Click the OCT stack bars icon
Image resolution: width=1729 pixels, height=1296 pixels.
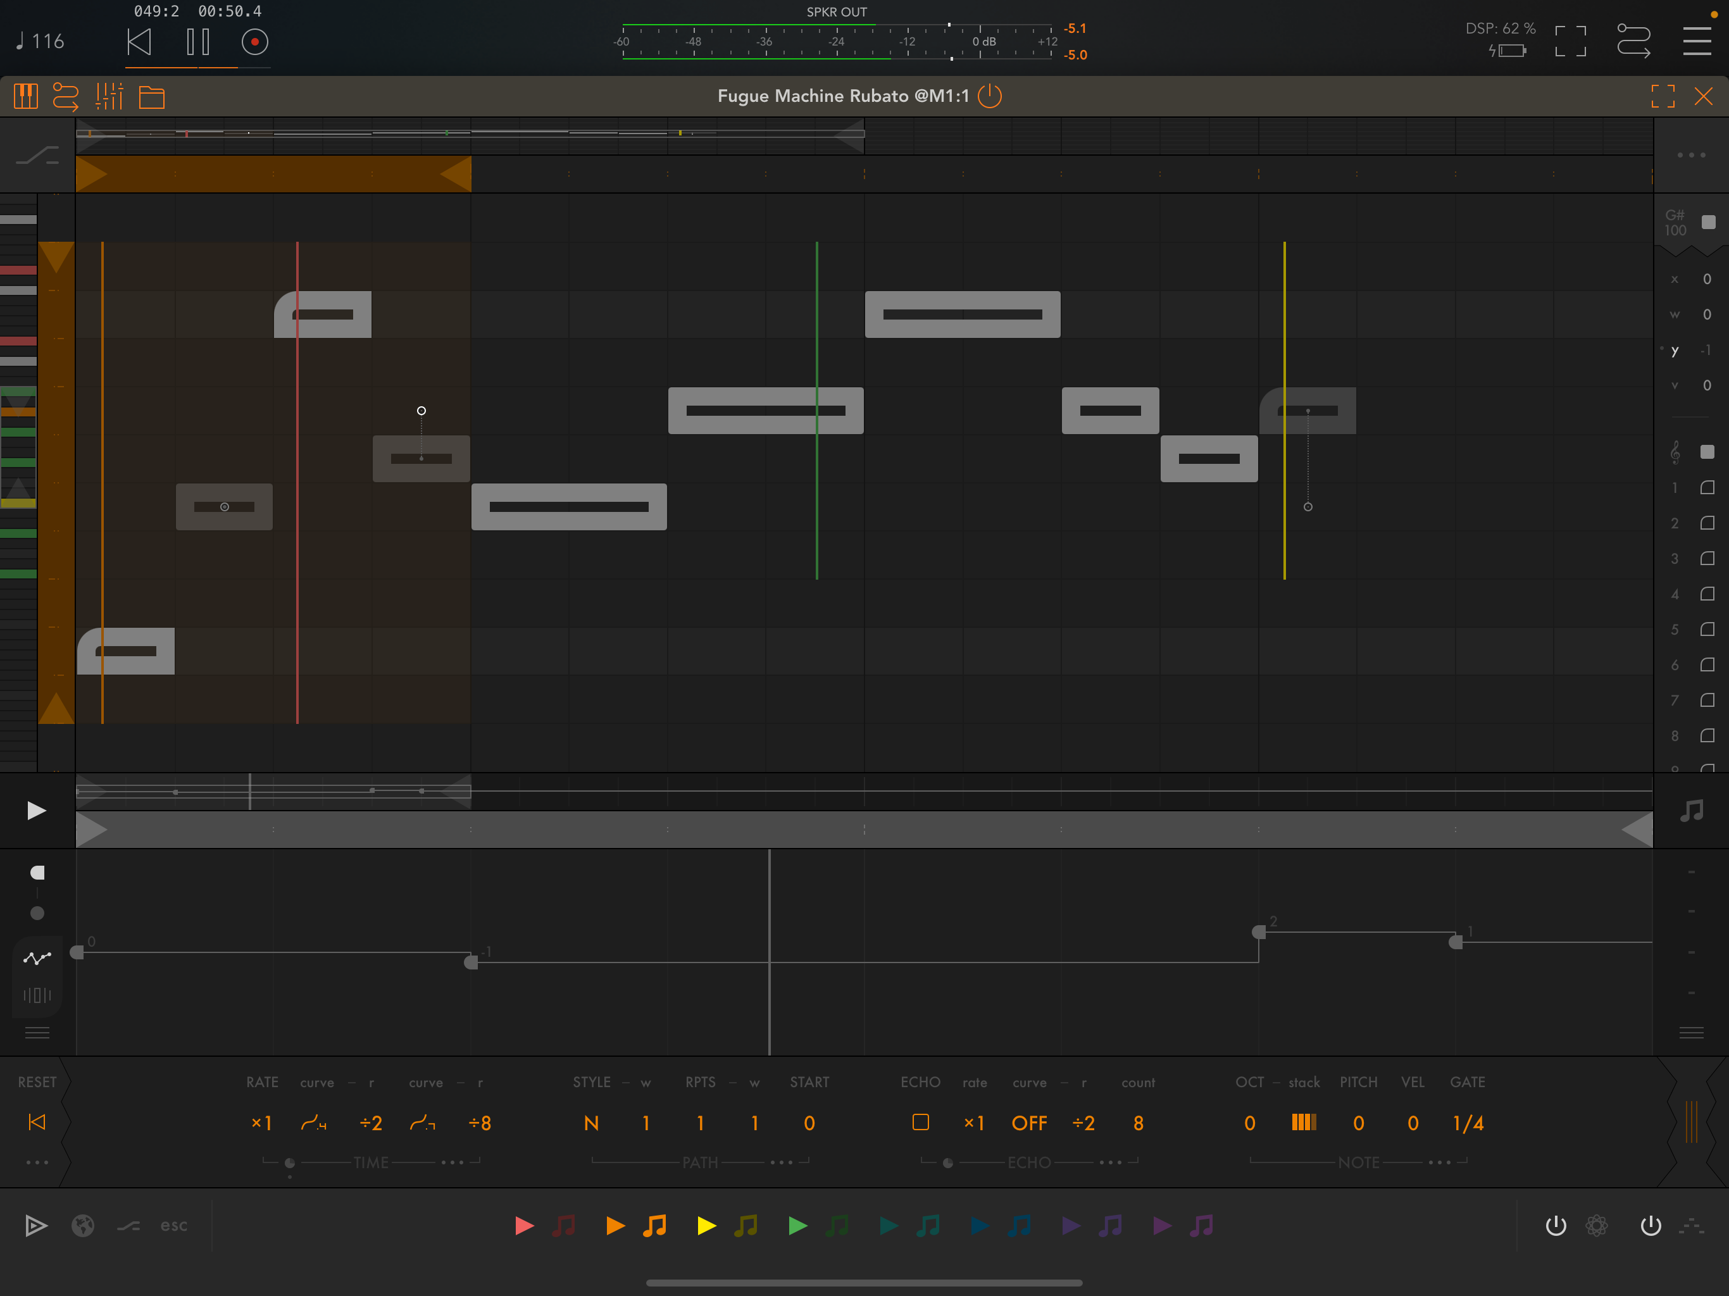(x=1304, y=1123)
